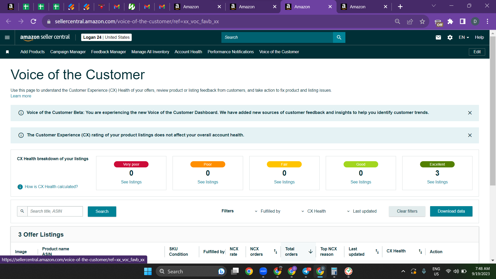The width and height of the screenshot is (496, 279).
Task: Dismiss the CX rating account health banner
Action: pos(470,135)
